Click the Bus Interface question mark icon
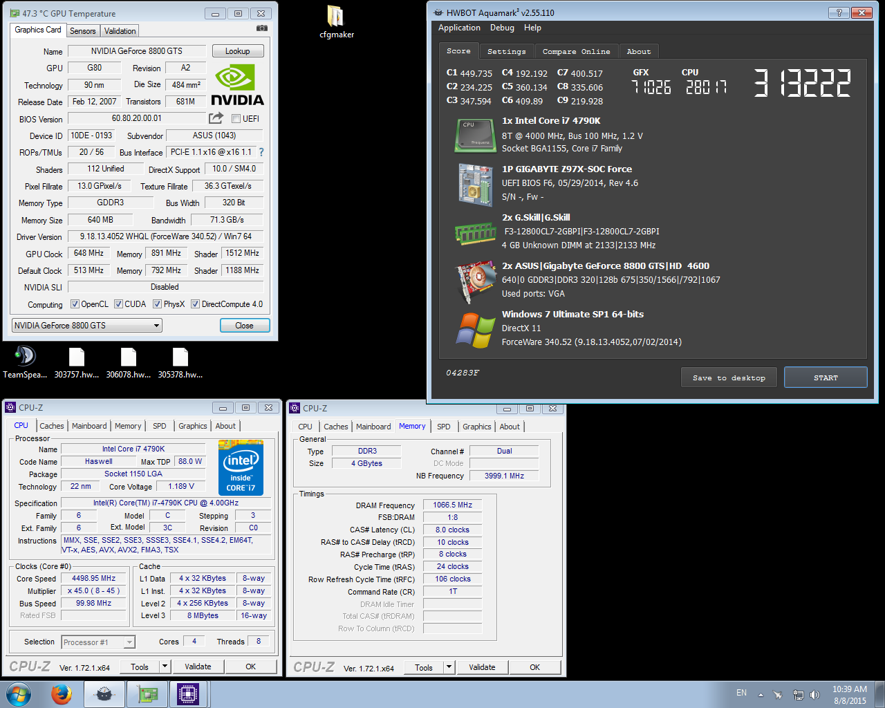This screenshot has height=708, width=885. (x=261, y=152)
